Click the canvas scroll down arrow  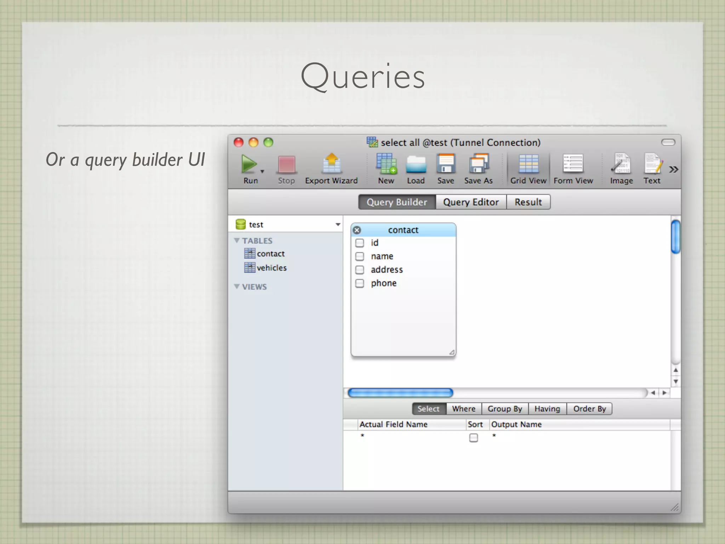pyautogui.click(x=676, y=381)
